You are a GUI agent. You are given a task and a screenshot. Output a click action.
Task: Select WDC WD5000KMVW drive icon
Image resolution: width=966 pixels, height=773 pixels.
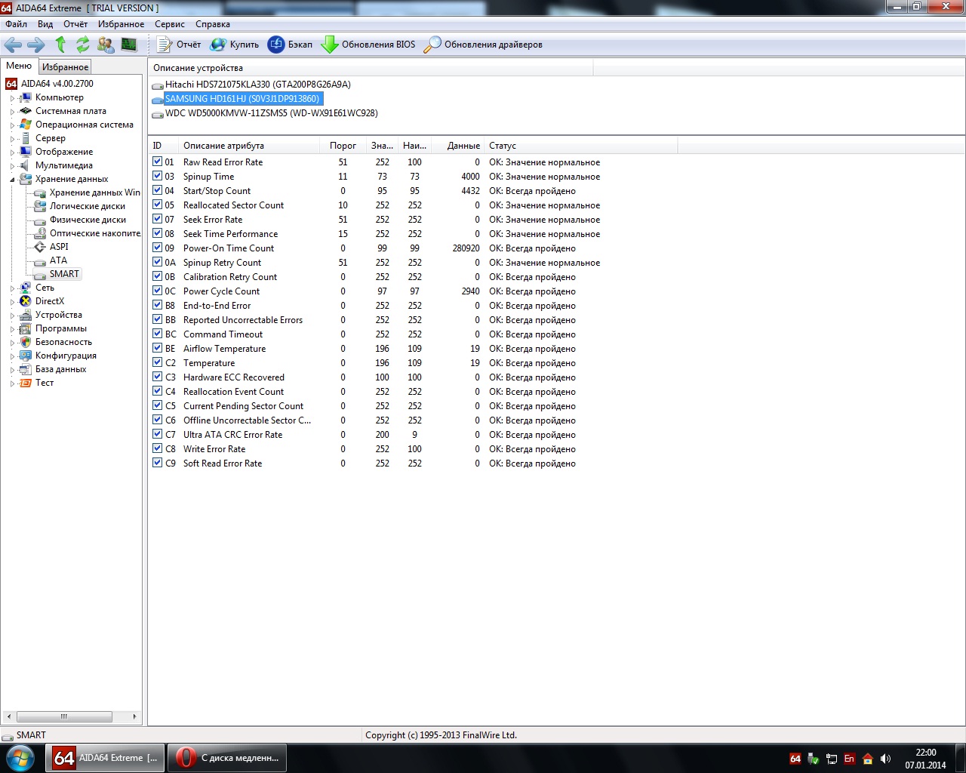[158, 114]
